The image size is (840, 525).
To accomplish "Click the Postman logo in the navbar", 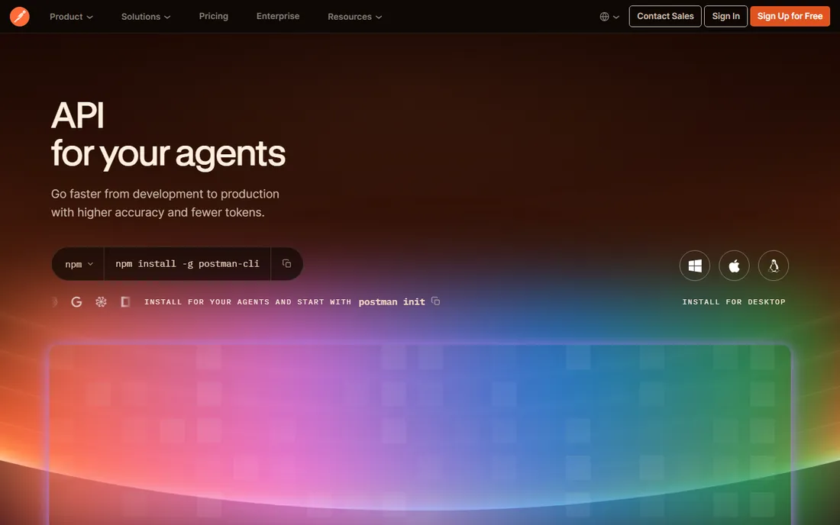I will (20, 17).
